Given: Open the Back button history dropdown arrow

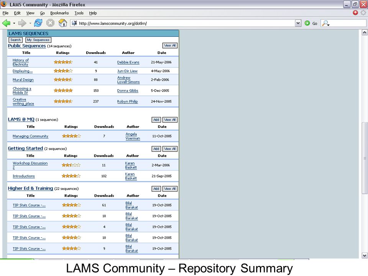Looking at the screenshot, I should (x=14, y=23).
